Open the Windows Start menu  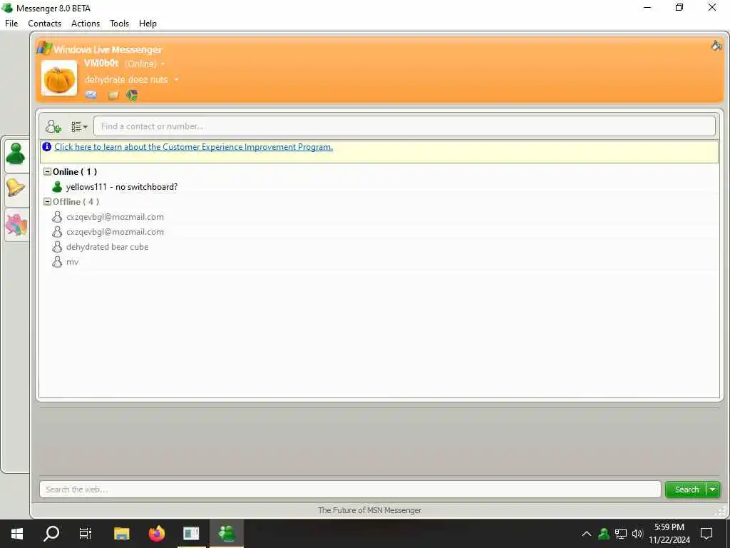pyautogui.click(x=17, y=534)
